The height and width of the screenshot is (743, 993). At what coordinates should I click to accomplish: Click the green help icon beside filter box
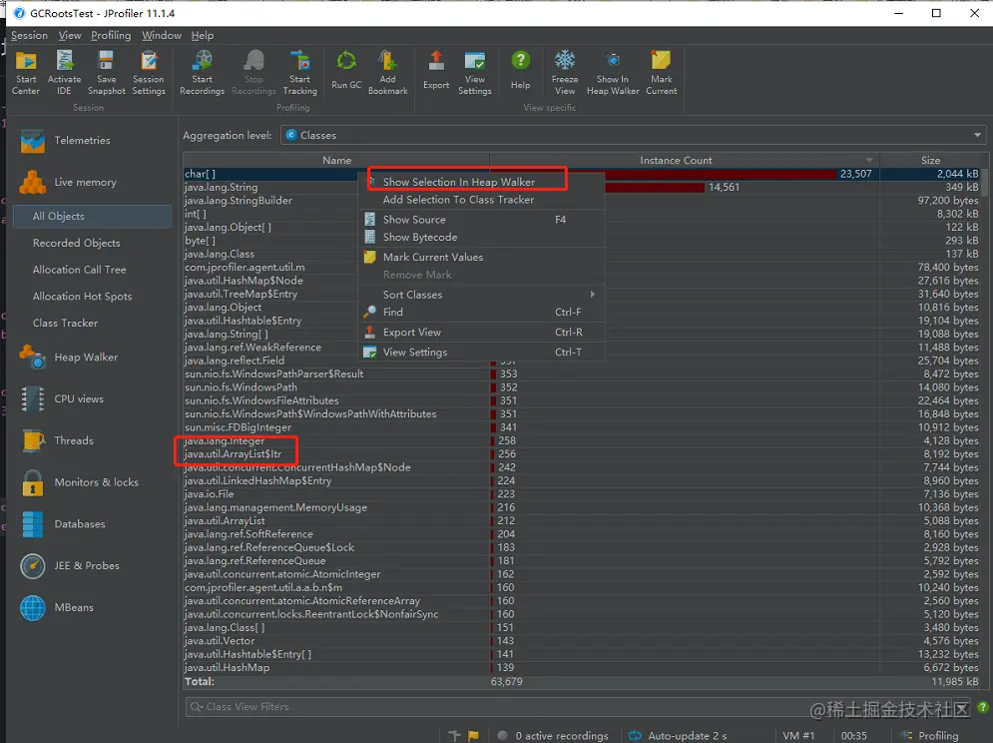click(x=982, y=707)
